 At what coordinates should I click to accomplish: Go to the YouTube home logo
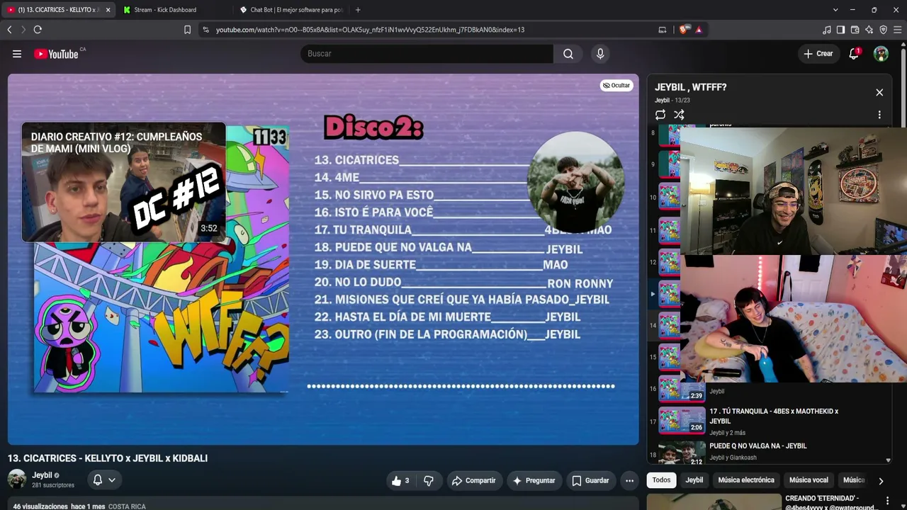(56, 54)
